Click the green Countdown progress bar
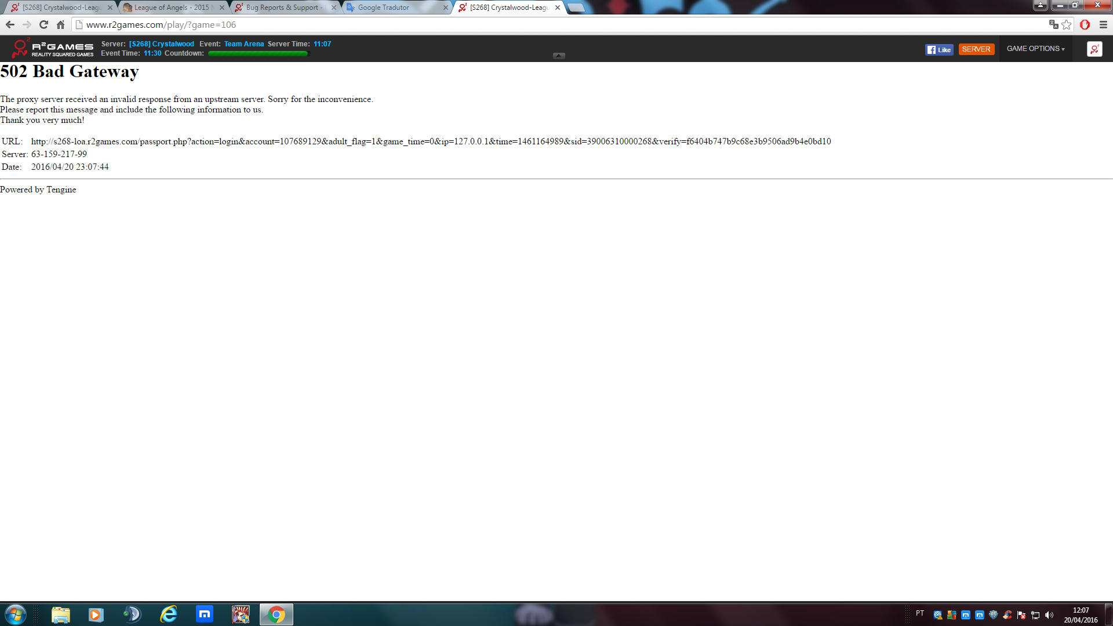The height and width of the screenshot is (626, 1113). pyautogui.click(x=258, y=53)
